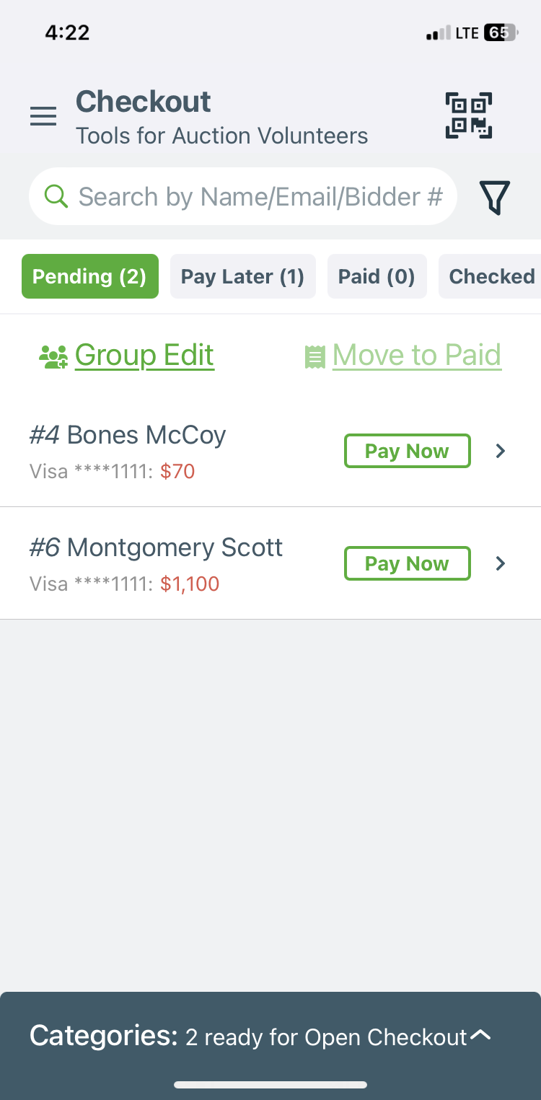Tap the QR code scanner icon

tap(469, 115)
